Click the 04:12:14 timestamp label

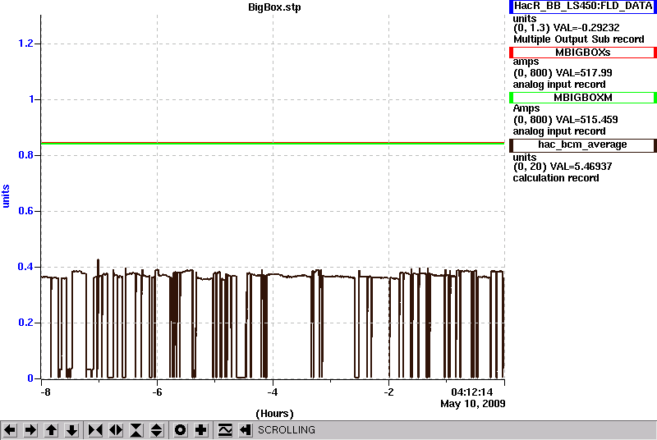(x=471, y=392)
